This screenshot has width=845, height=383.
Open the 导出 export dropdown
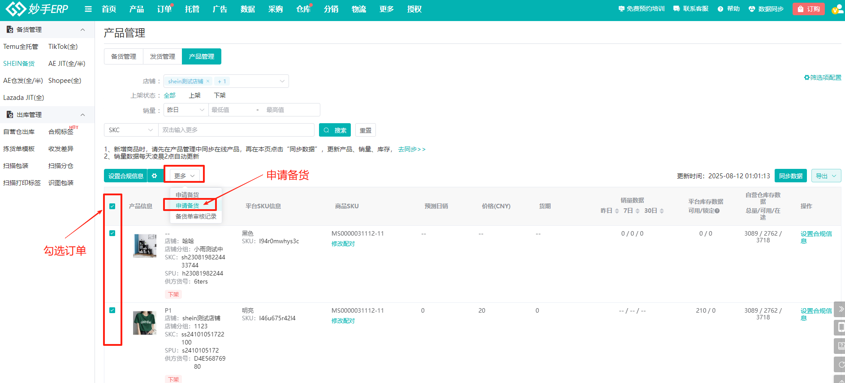(826, 176)
